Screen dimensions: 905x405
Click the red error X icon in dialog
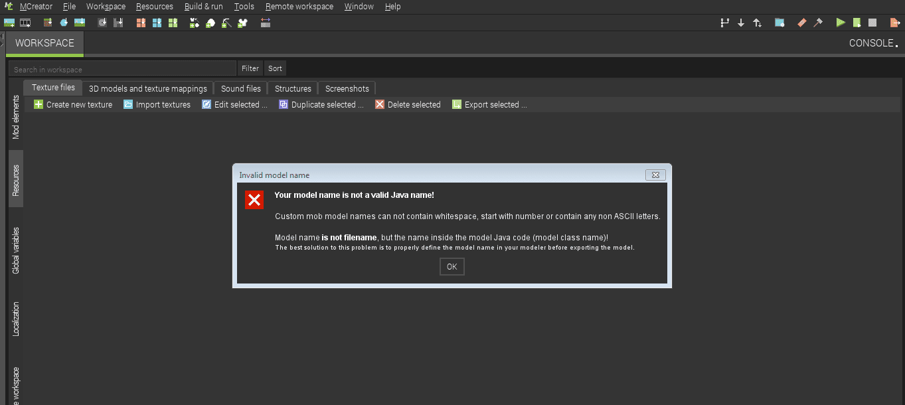(254, 200)
